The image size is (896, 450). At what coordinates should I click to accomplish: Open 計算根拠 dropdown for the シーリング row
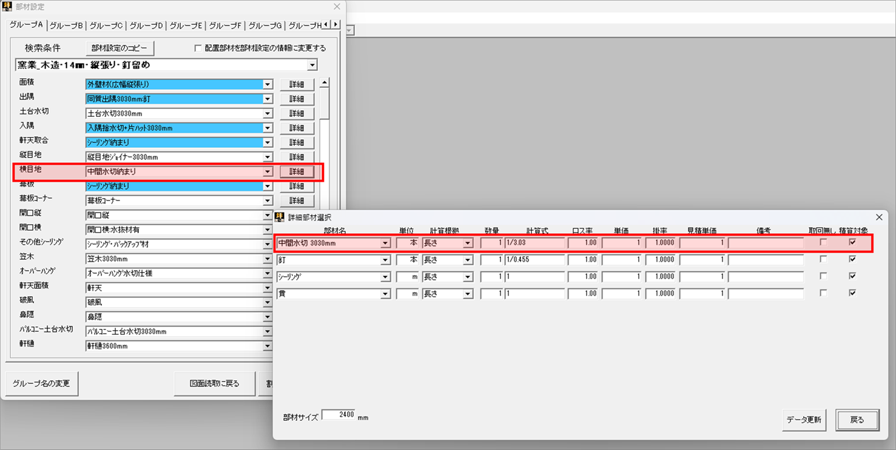468,277
